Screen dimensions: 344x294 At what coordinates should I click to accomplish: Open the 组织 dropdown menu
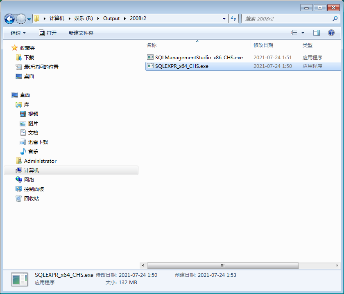point(18,33)
